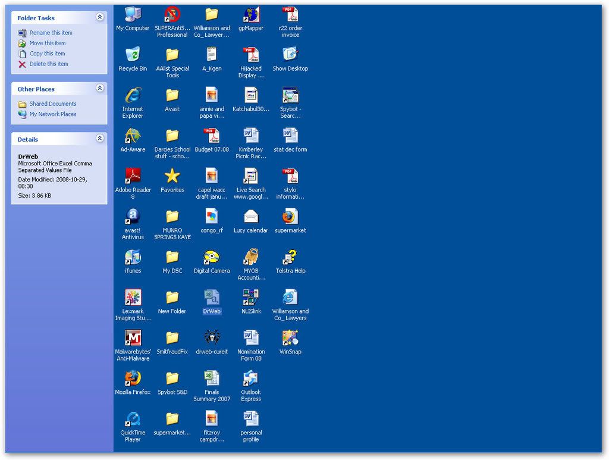Select the Show Desktop icon

290,55
